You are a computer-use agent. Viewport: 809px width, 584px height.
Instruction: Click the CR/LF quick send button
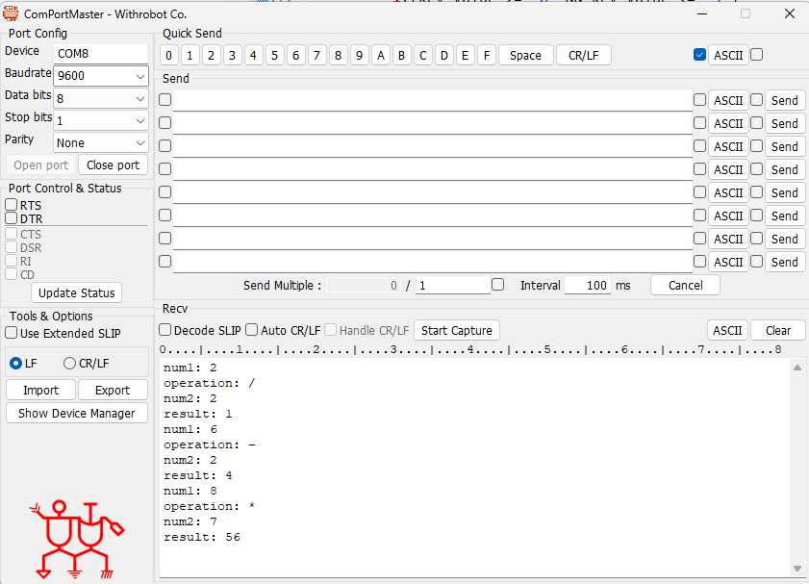coord(584,55)
